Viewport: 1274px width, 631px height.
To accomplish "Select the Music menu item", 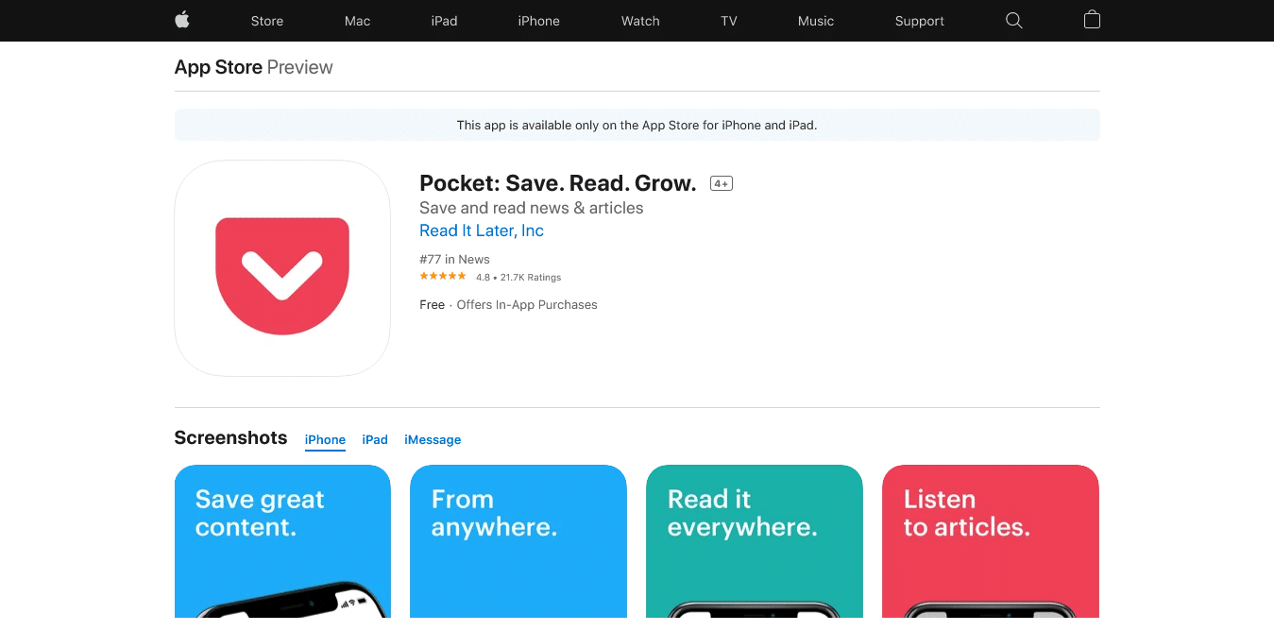I will click(815, 20).
